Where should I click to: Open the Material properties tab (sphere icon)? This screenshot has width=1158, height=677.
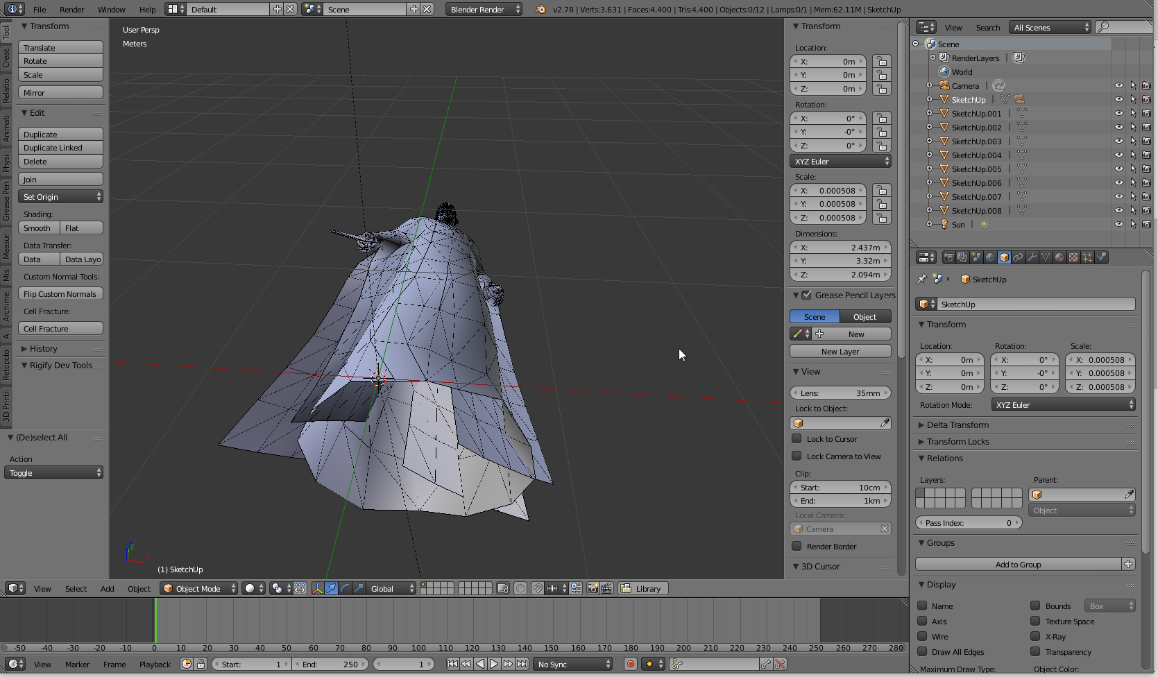coord(1059,257)
